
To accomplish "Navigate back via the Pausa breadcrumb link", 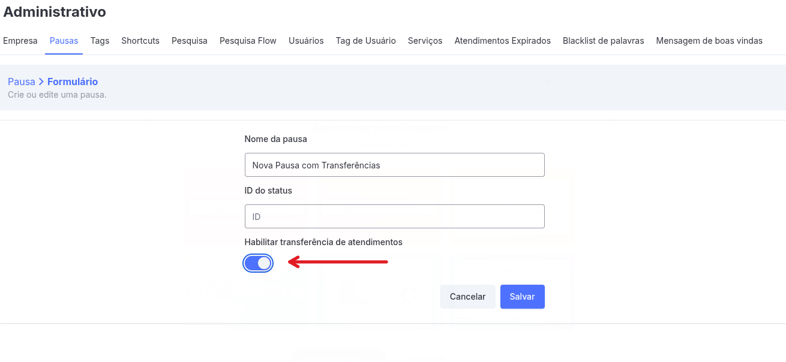I will [x=21, y=81].
